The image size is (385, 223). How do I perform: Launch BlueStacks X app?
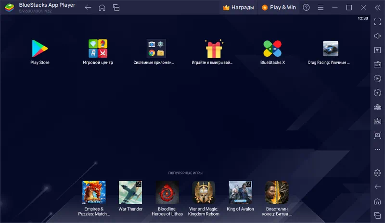coord(272,49)
